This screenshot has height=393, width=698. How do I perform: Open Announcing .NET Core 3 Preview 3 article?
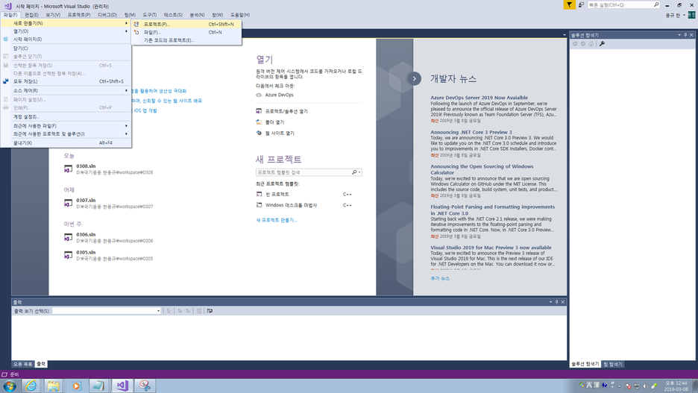coord(471,132)
